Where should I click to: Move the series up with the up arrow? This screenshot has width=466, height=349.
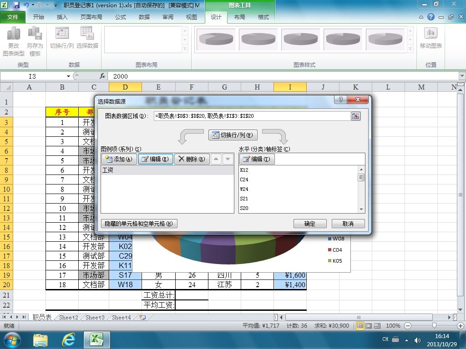[x=216, y=159]
